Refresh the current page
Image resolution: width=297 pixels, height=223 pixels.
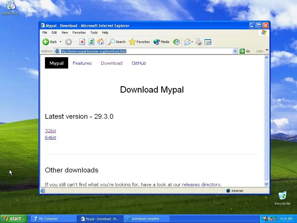pos(91,42)
